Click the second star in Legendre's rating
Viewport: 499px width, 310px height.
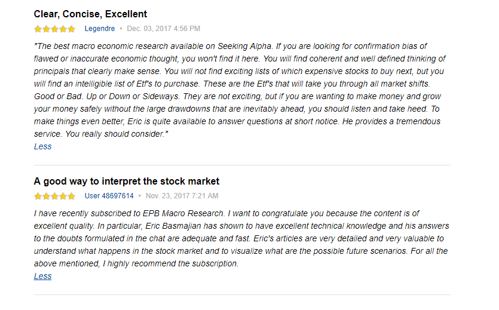(x=47, y=29)
